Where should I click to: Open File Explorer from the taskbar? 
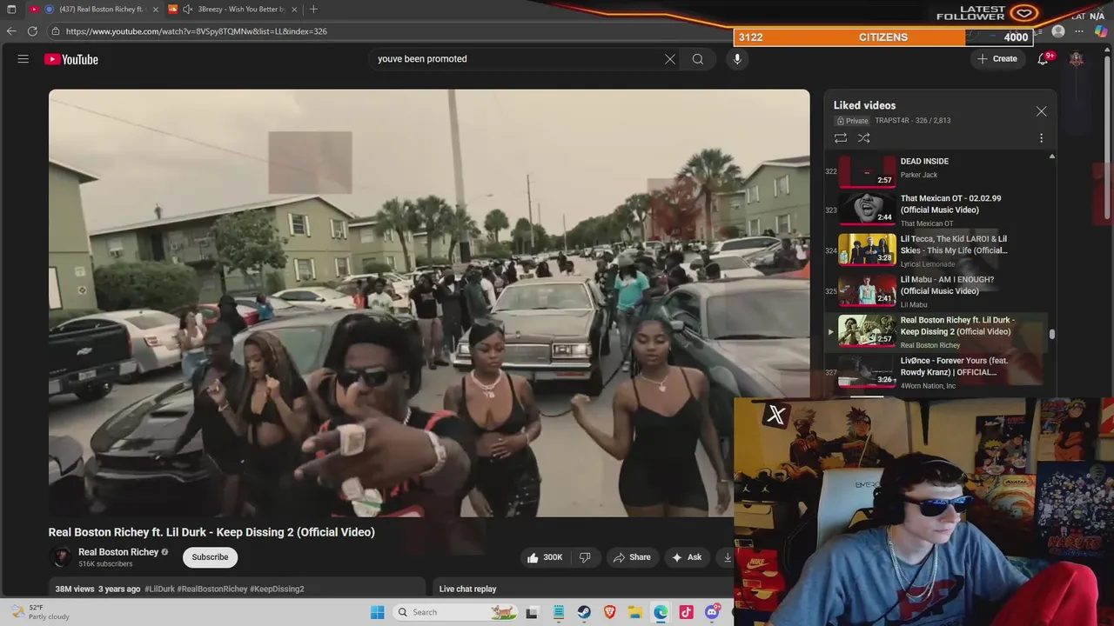pyautogui.click(x=635, y=612)
